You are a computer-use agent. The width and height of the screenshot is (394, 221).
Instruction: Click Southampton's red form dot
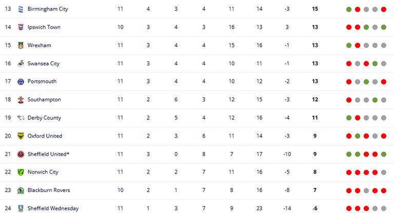tap(349, 100)
